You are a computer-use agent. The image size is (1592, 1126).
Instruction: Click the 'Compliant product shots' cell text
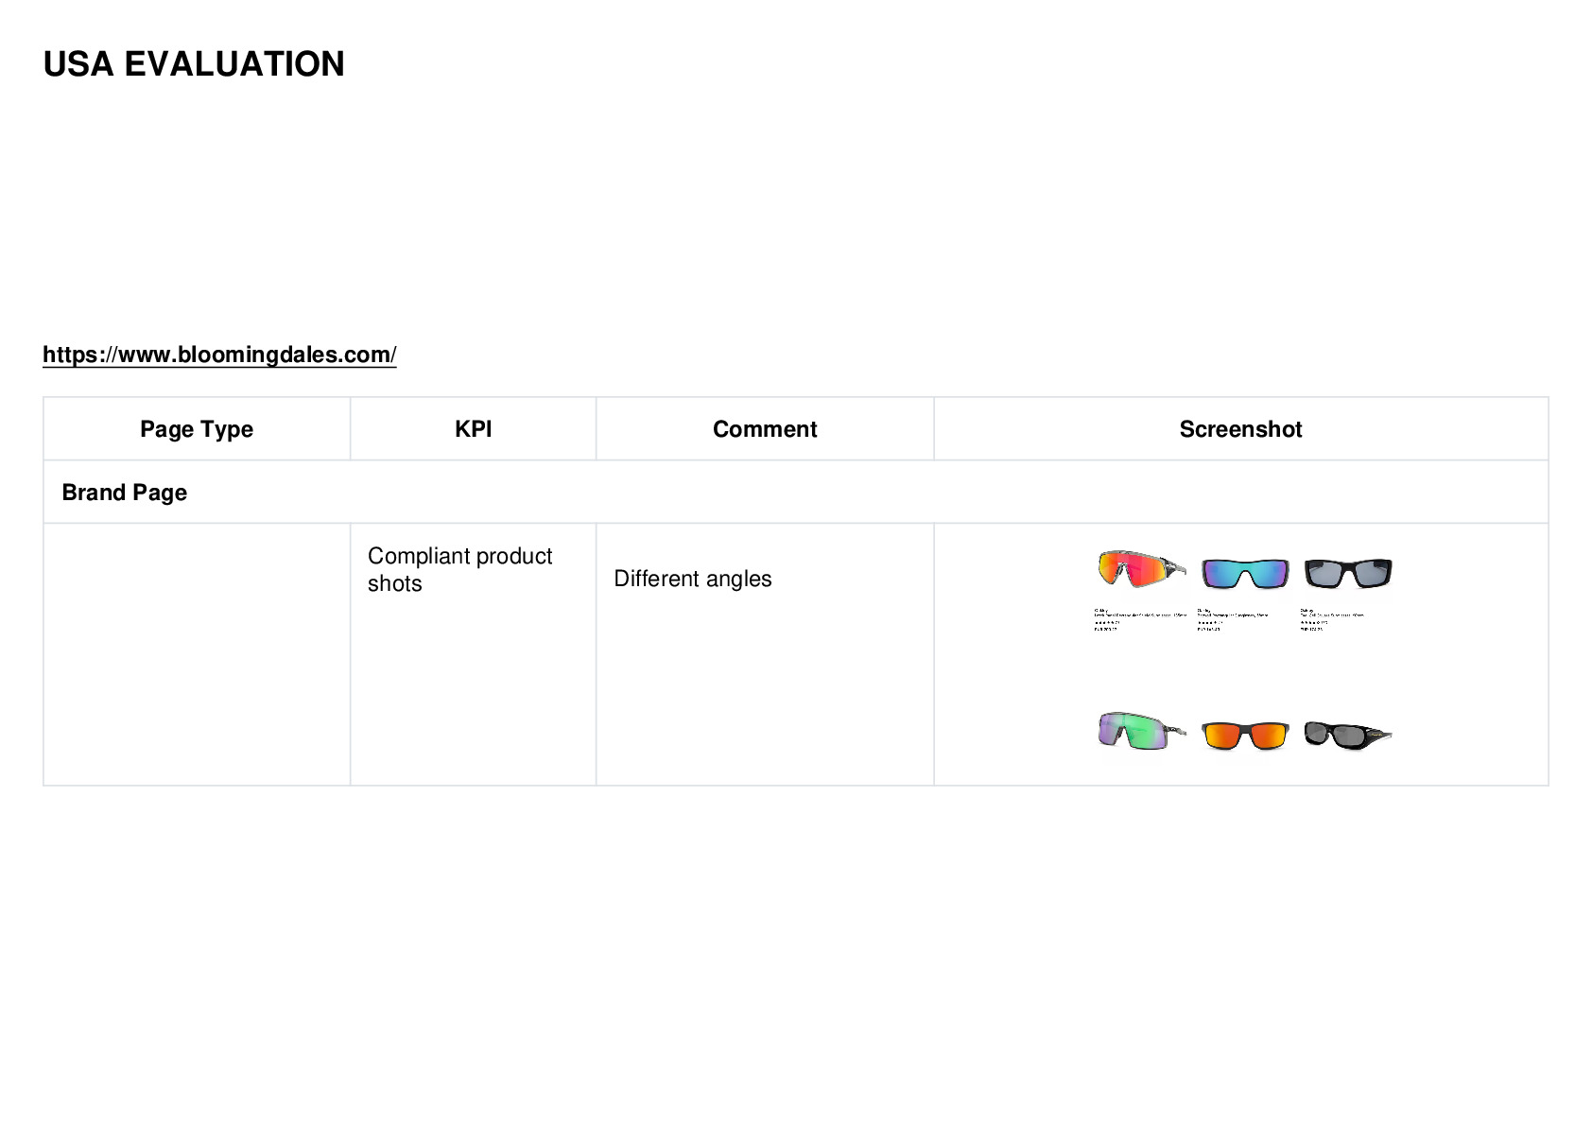[459, 569]
